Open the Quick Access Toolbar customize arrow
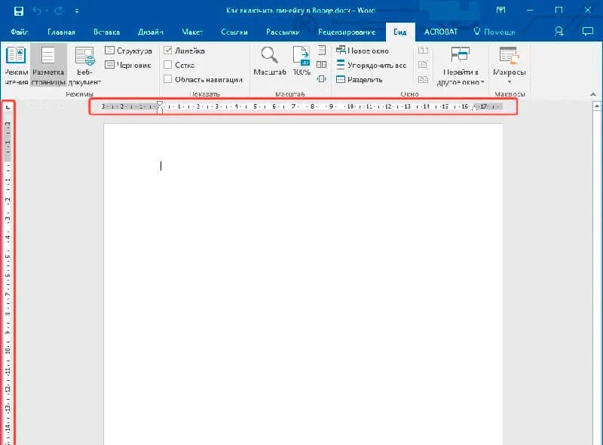Viewport: 603px width, 445px height. [77, 11]
